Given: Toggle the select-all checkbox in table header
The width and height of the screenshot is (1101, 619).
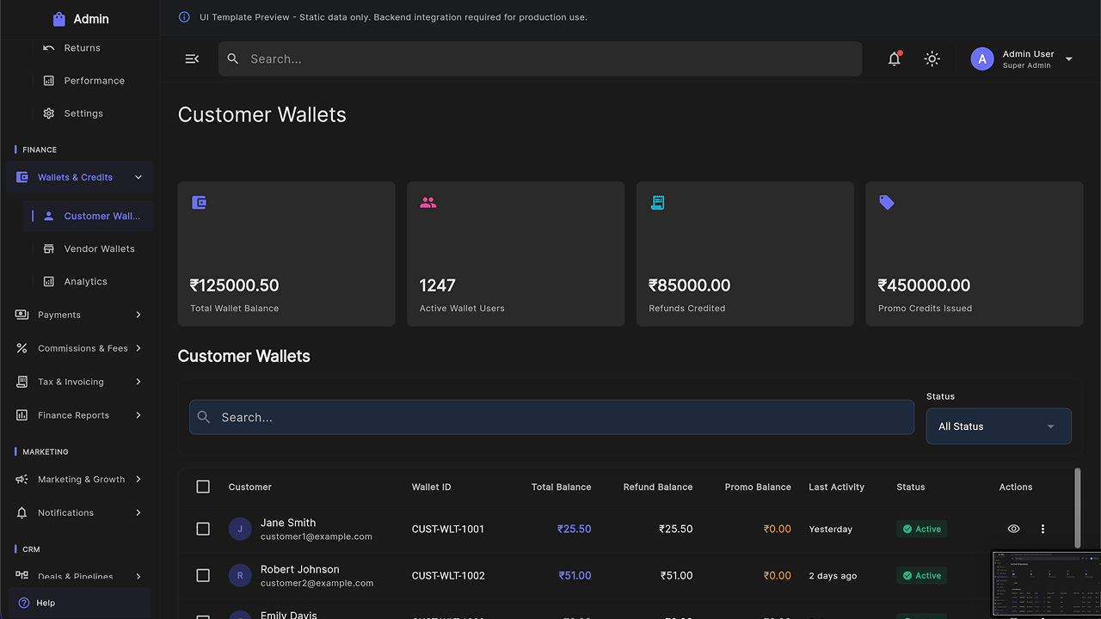Looking at the screenshot, I should (x=203, y=487).
